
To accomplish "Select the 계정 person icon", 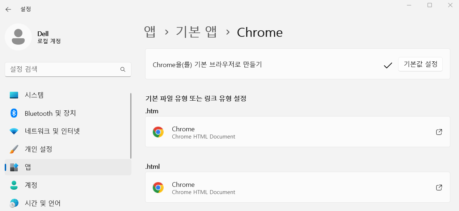I will coord(14,185).
